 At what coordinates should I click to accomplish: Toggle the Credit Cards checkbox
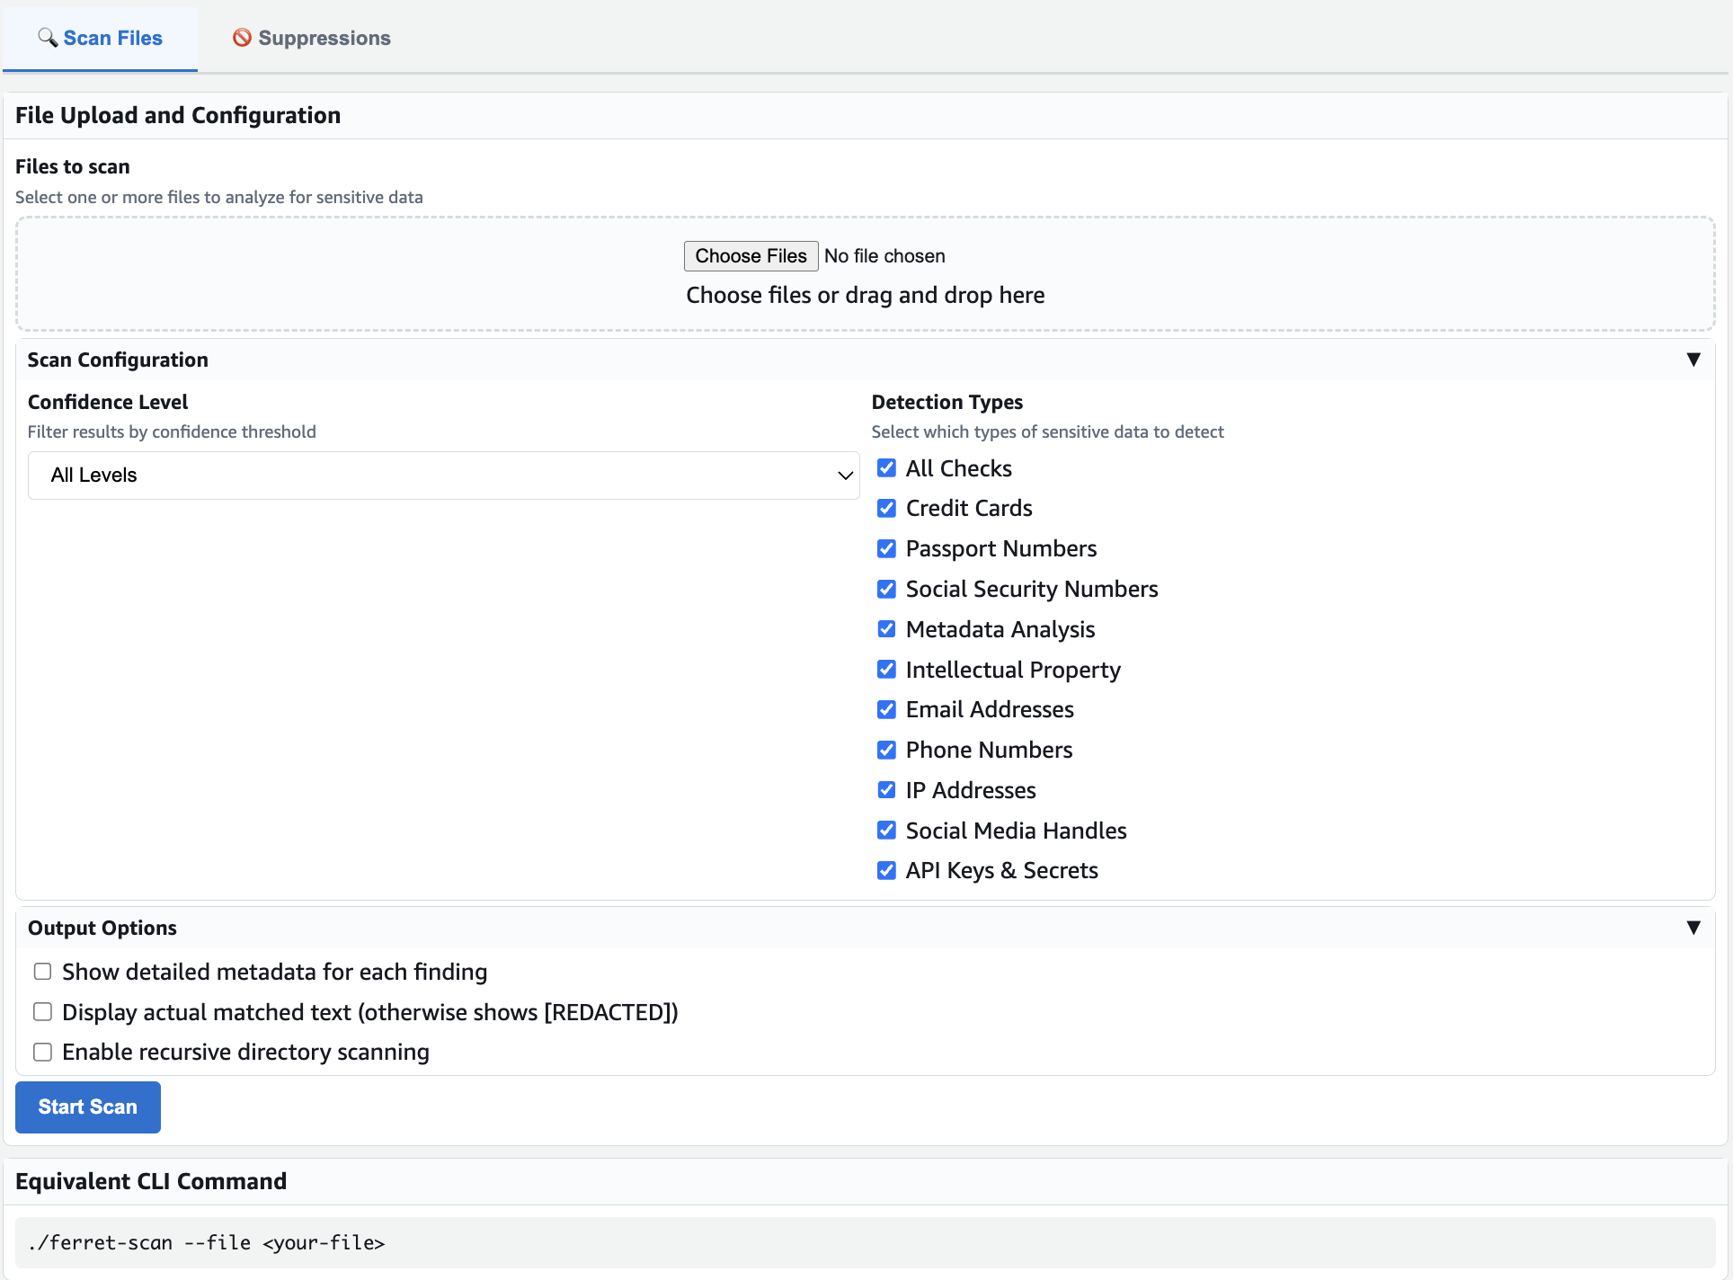coord(886,508)
